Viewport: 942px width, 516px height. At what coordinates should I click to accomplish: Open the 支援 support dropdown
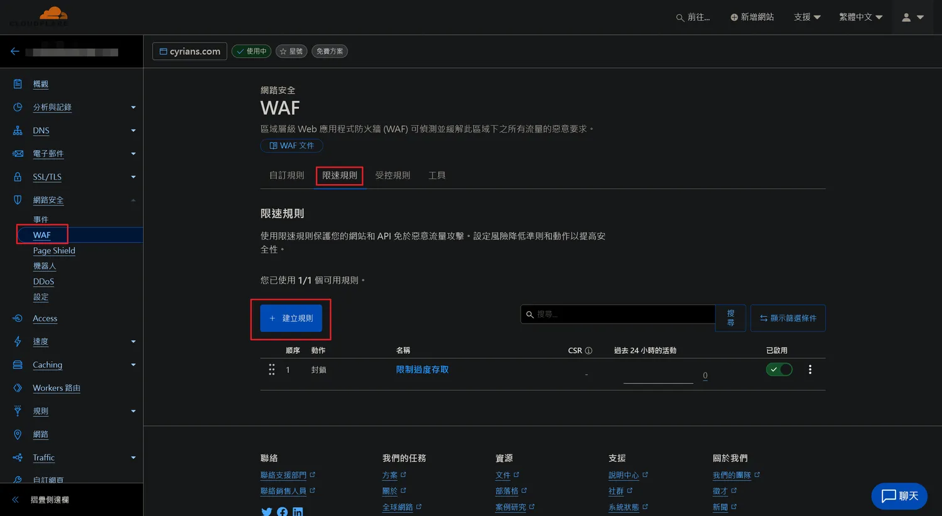[807, 17]
